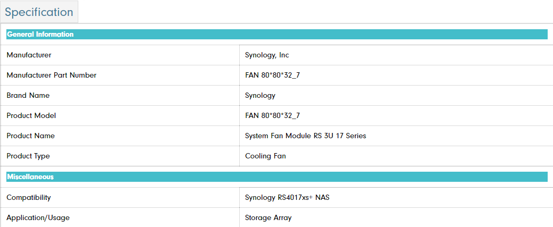Select System Fan Module RS 3U 17 Series text
Screen dimensions: 553x227
pos(305,136)
